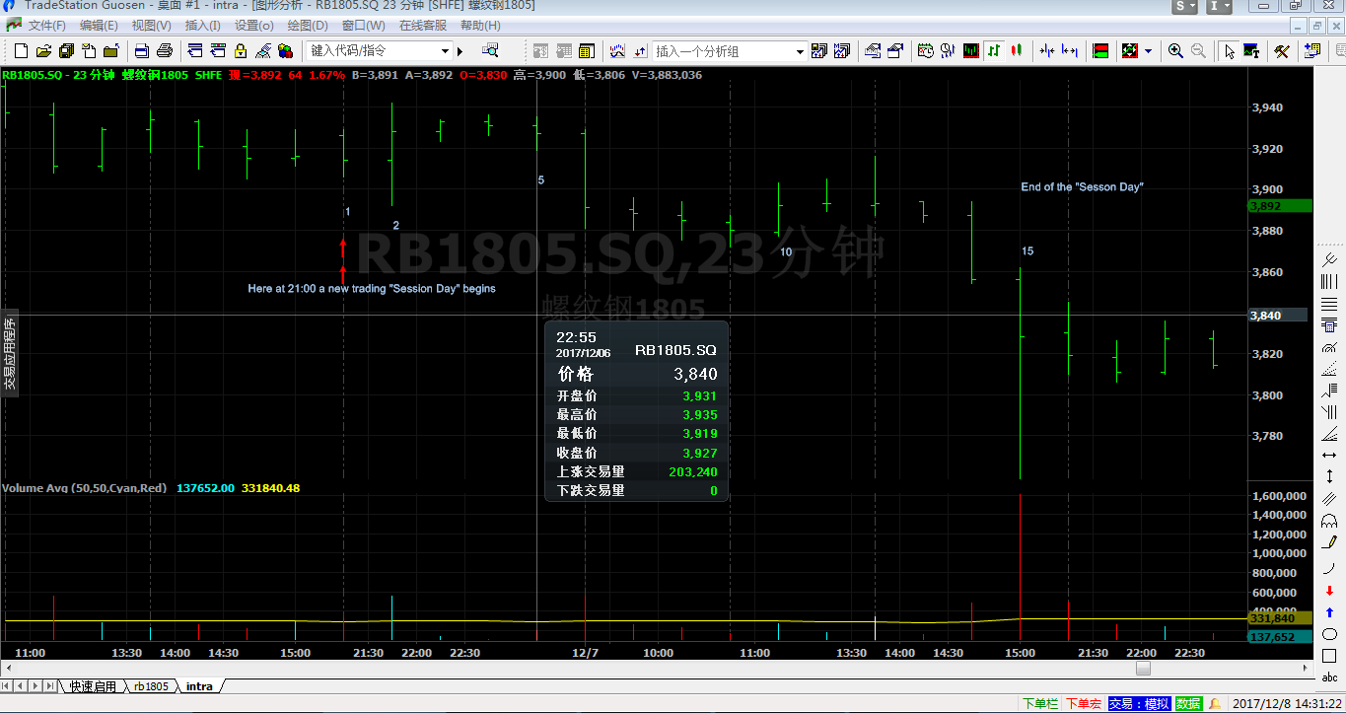Click the 'End of the Sesson Day' text annotation
The image size is (1346, 713).
1082,187
